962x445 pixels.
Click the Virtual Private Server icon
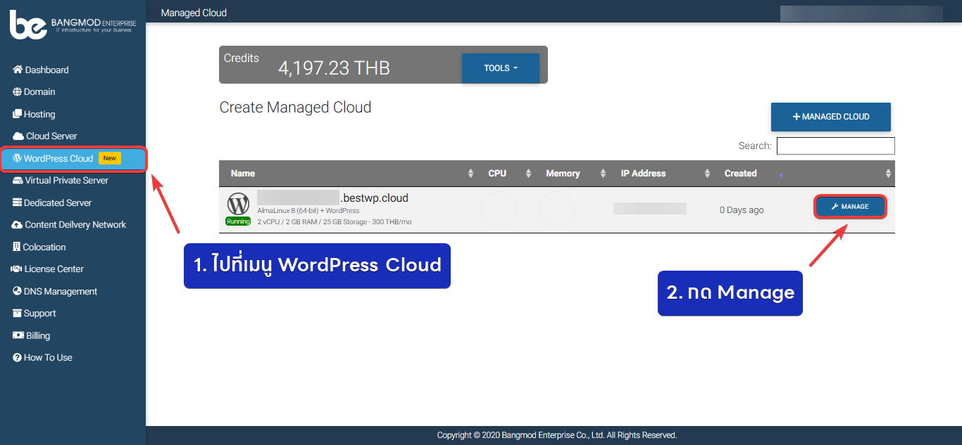[18, 181]
